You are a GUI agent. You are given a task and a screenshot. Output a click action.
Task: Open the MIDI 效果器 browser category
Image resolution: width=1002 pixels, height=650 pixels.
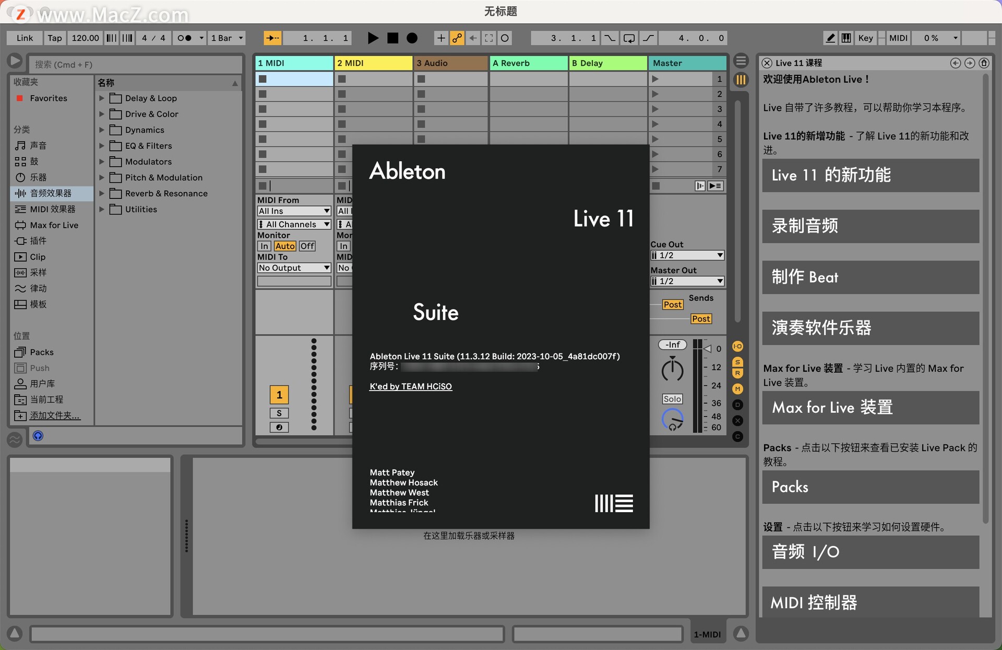[x=52, y=209]
